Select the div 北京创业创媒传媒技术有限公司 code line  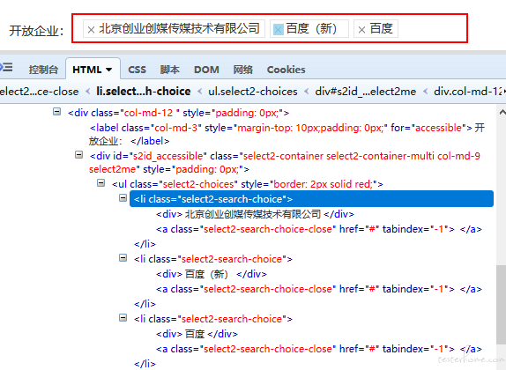click(x=255, y=214)
